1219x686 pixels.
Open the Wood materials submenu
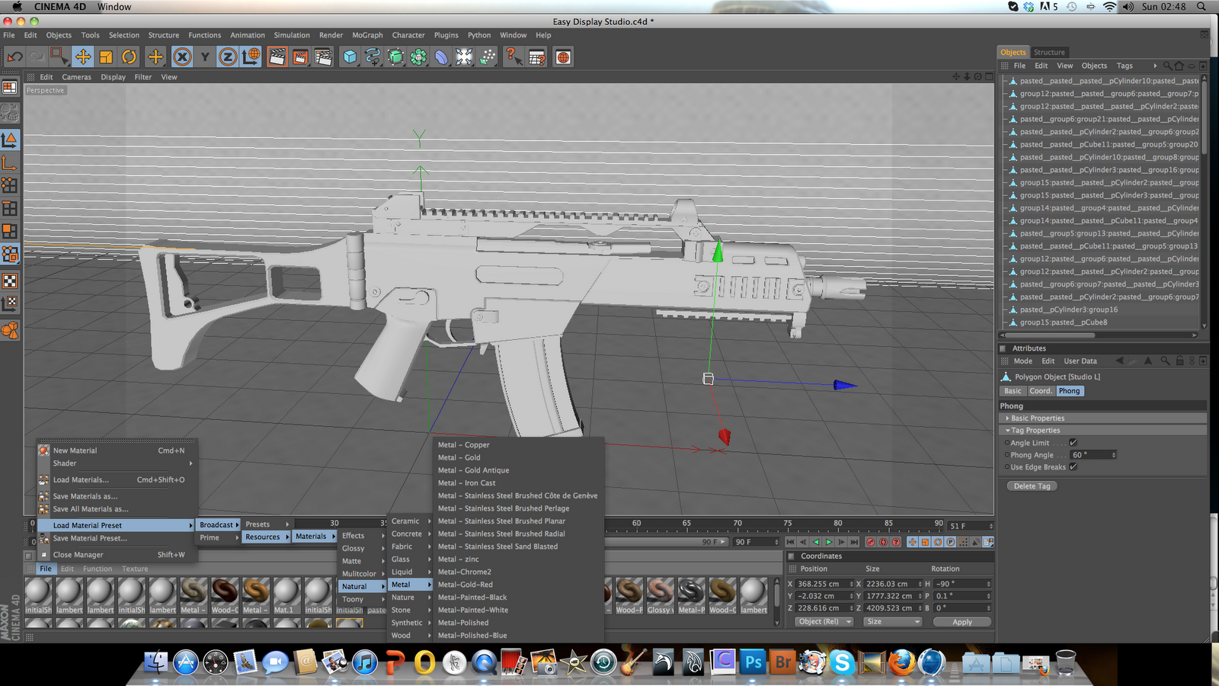pos(411,636)
